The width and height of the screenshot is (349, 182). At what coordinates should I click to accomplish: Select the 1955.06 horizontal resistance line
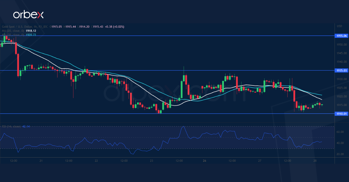click(174, 36)
